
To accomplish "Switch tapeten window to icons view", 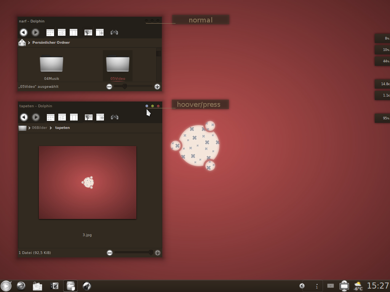I will pos(51,117).
